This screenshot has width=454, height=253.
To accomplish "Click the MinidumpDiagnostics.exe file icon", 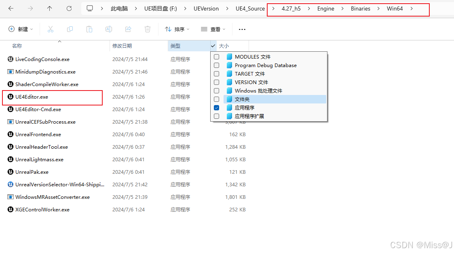I will [x=11, y=72].
